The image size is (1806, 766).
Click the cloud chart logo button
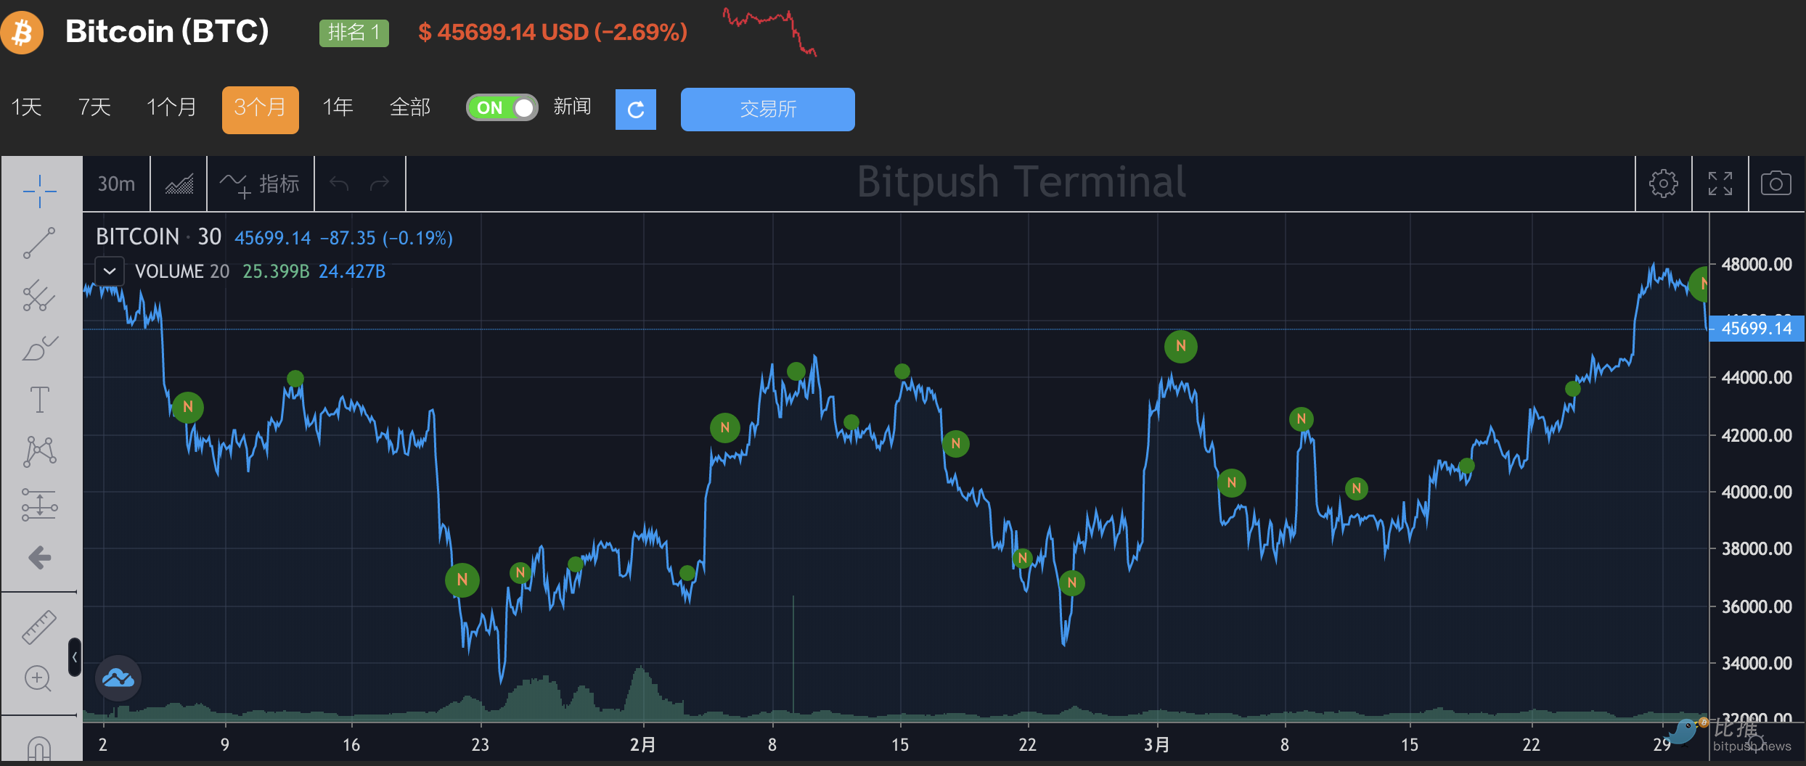(x=118, y=678)
